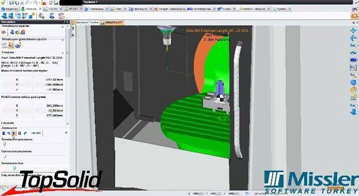Step back with the undo arrow in animation controls

coord(9,133)
